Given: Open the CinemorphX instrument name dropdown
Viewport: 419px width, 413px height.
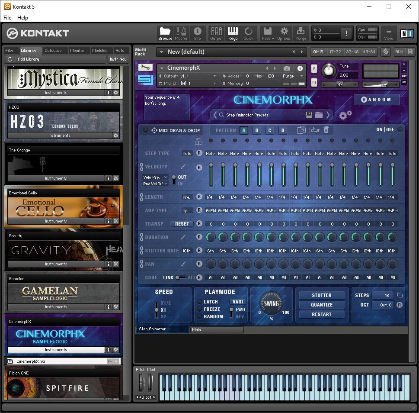Looking at the screenshot, I should coord(161,68).
